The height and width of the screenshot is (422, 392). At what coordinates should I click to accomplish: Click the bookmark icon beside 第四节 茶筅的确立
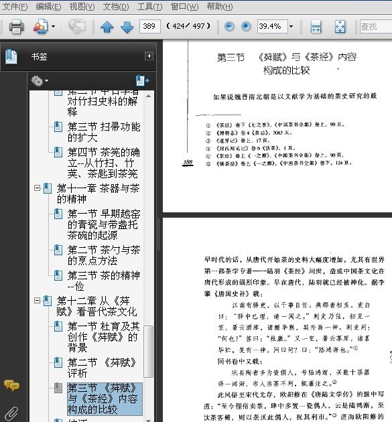point(58,152)
